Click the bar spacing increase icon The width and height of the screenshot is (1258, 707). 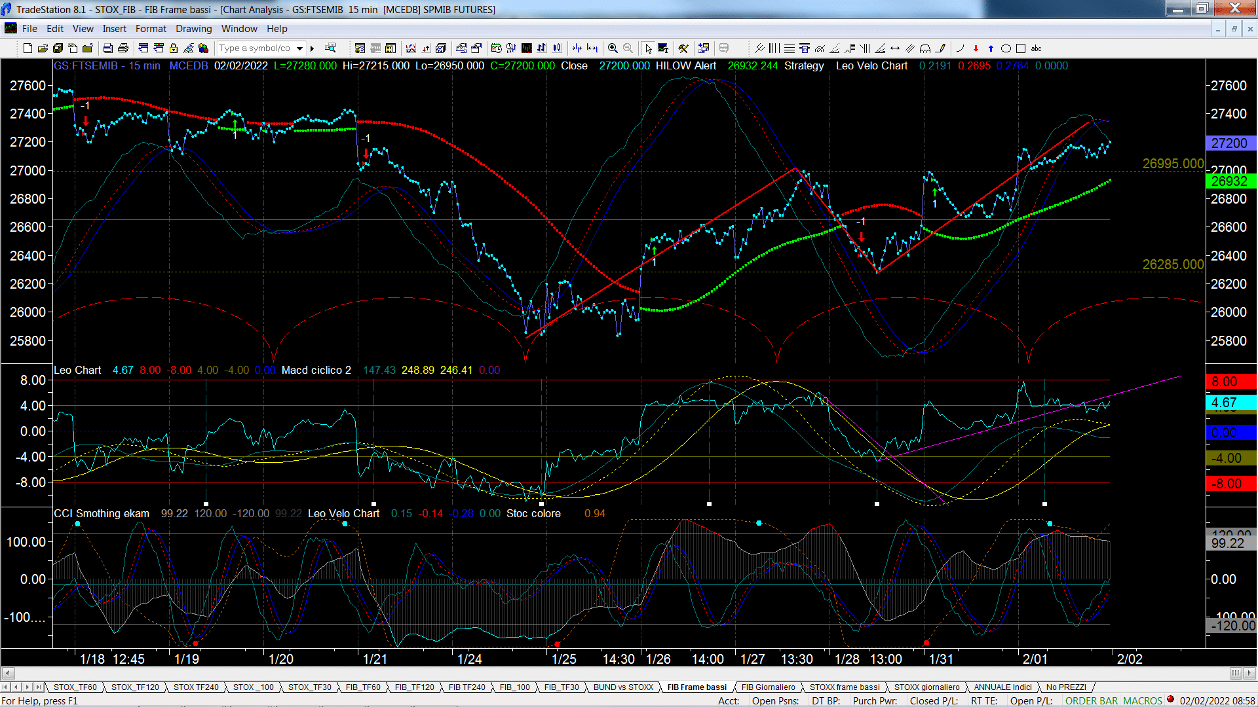point(592,48)
